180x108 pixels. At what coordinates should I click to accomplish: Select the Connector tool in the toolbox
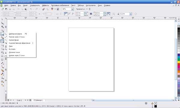tap(2, 67)
